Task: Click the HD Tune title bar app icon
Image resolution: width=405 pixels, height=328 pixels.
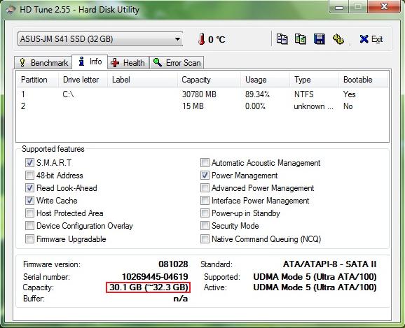Action: [11, 10]
